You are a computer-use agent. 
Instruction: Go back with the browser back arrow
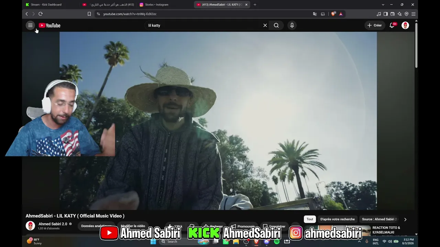[x=26, y=14]
